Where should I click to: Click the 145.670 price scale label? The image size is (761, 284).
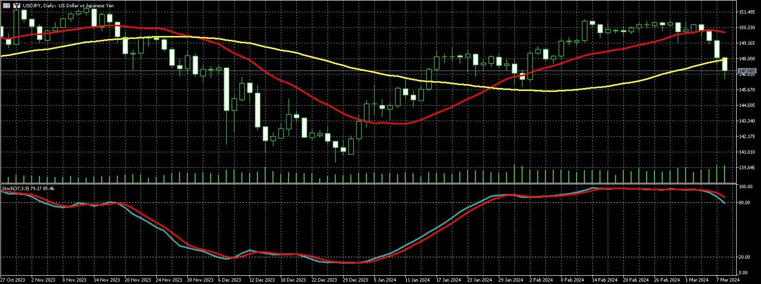pos(747,89)
